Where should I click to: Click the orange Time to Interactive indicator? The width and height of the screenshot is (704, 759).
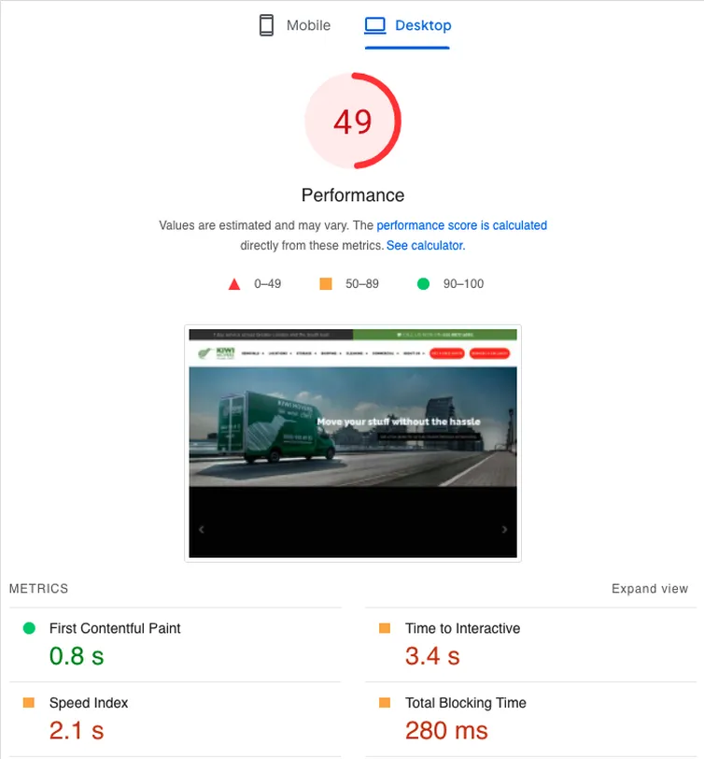click(385, 628)
